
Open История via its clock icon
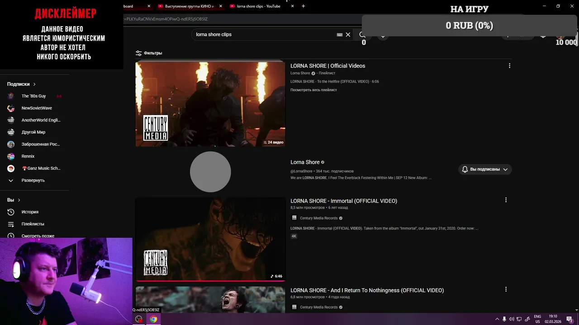(x=11, y=212)
